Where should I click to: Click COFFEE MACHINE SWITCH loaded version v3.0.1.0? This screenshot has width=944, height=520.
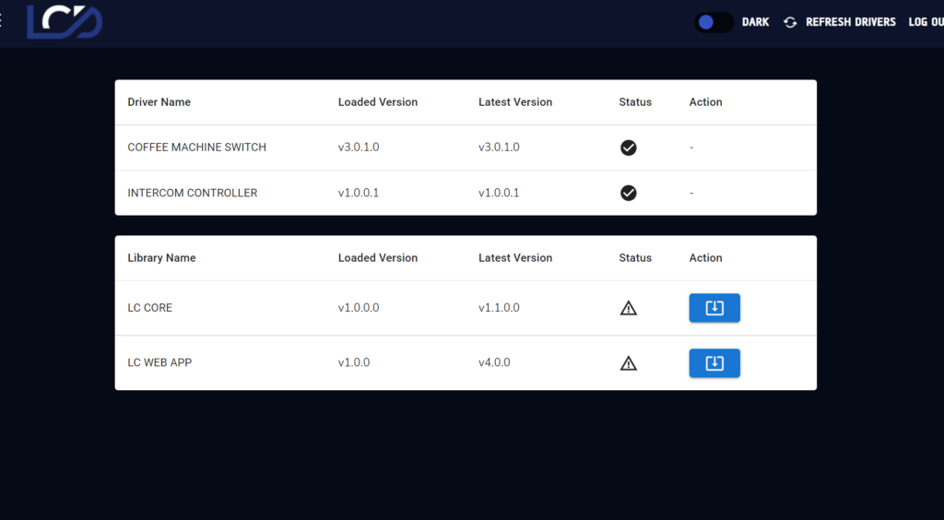pyautogui.click(x=359, y=148)
